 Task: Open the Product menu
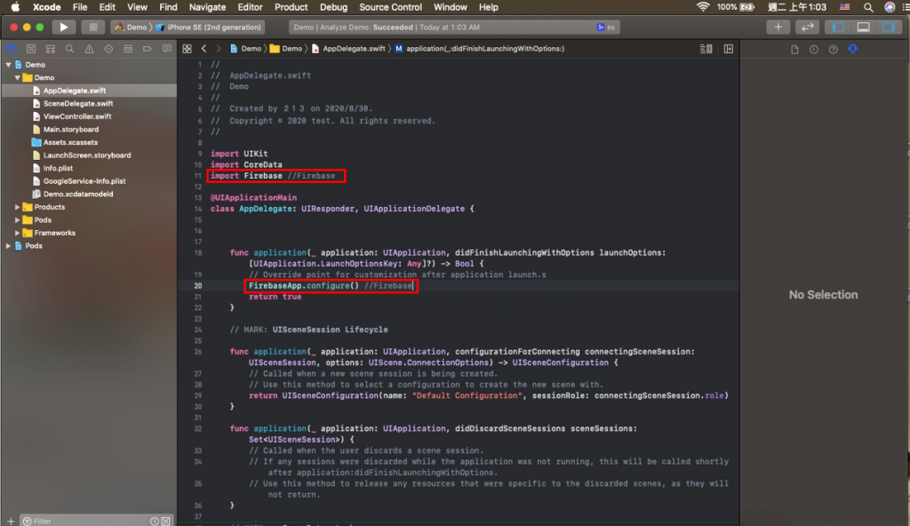[291, 7]
